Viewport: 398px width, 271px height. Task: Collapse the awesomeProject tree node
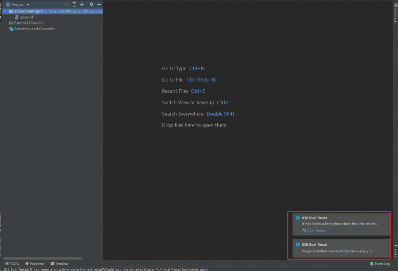5,11
